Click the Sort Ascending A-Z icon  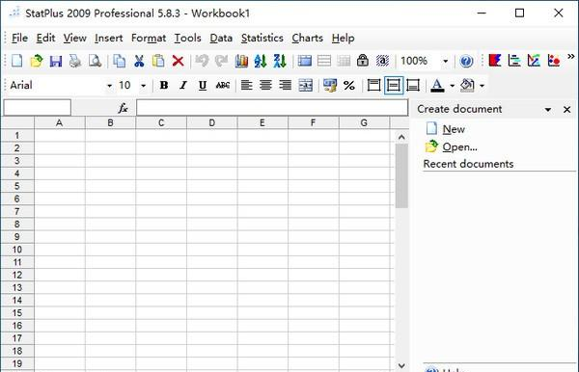pos(261,61)
